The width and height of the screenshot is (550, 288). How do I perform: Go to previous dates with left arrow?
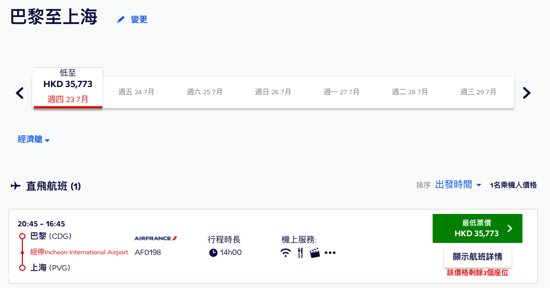tap(20, 93)
